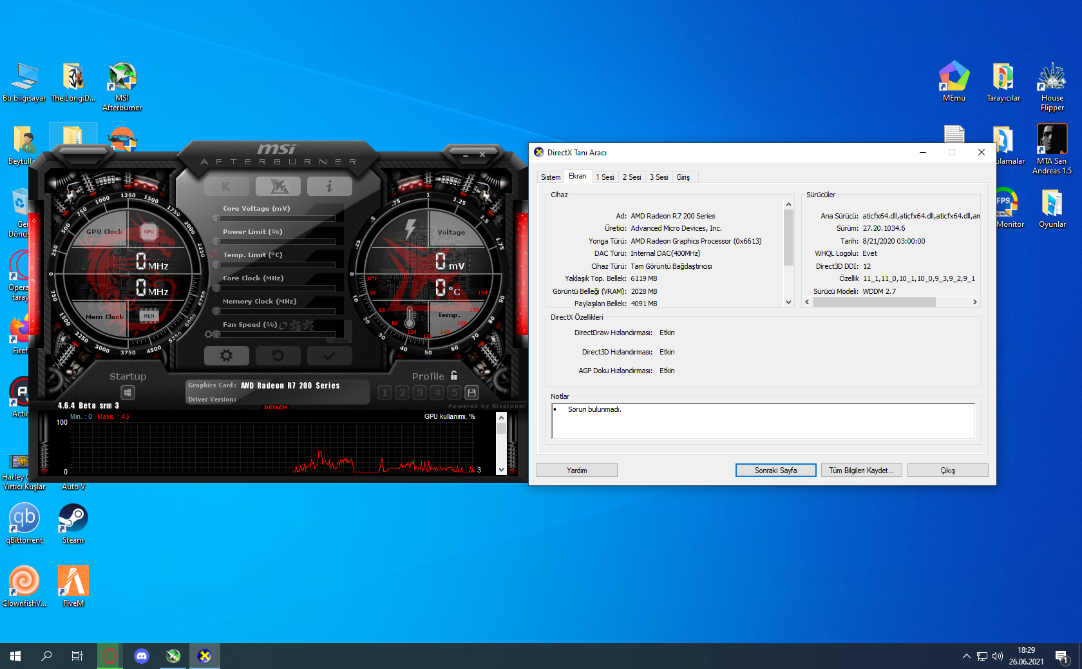Screen dimensions: 1082x669
Task: Click Tüm Bilgileri Kaydet button
Action: (862, 470)
